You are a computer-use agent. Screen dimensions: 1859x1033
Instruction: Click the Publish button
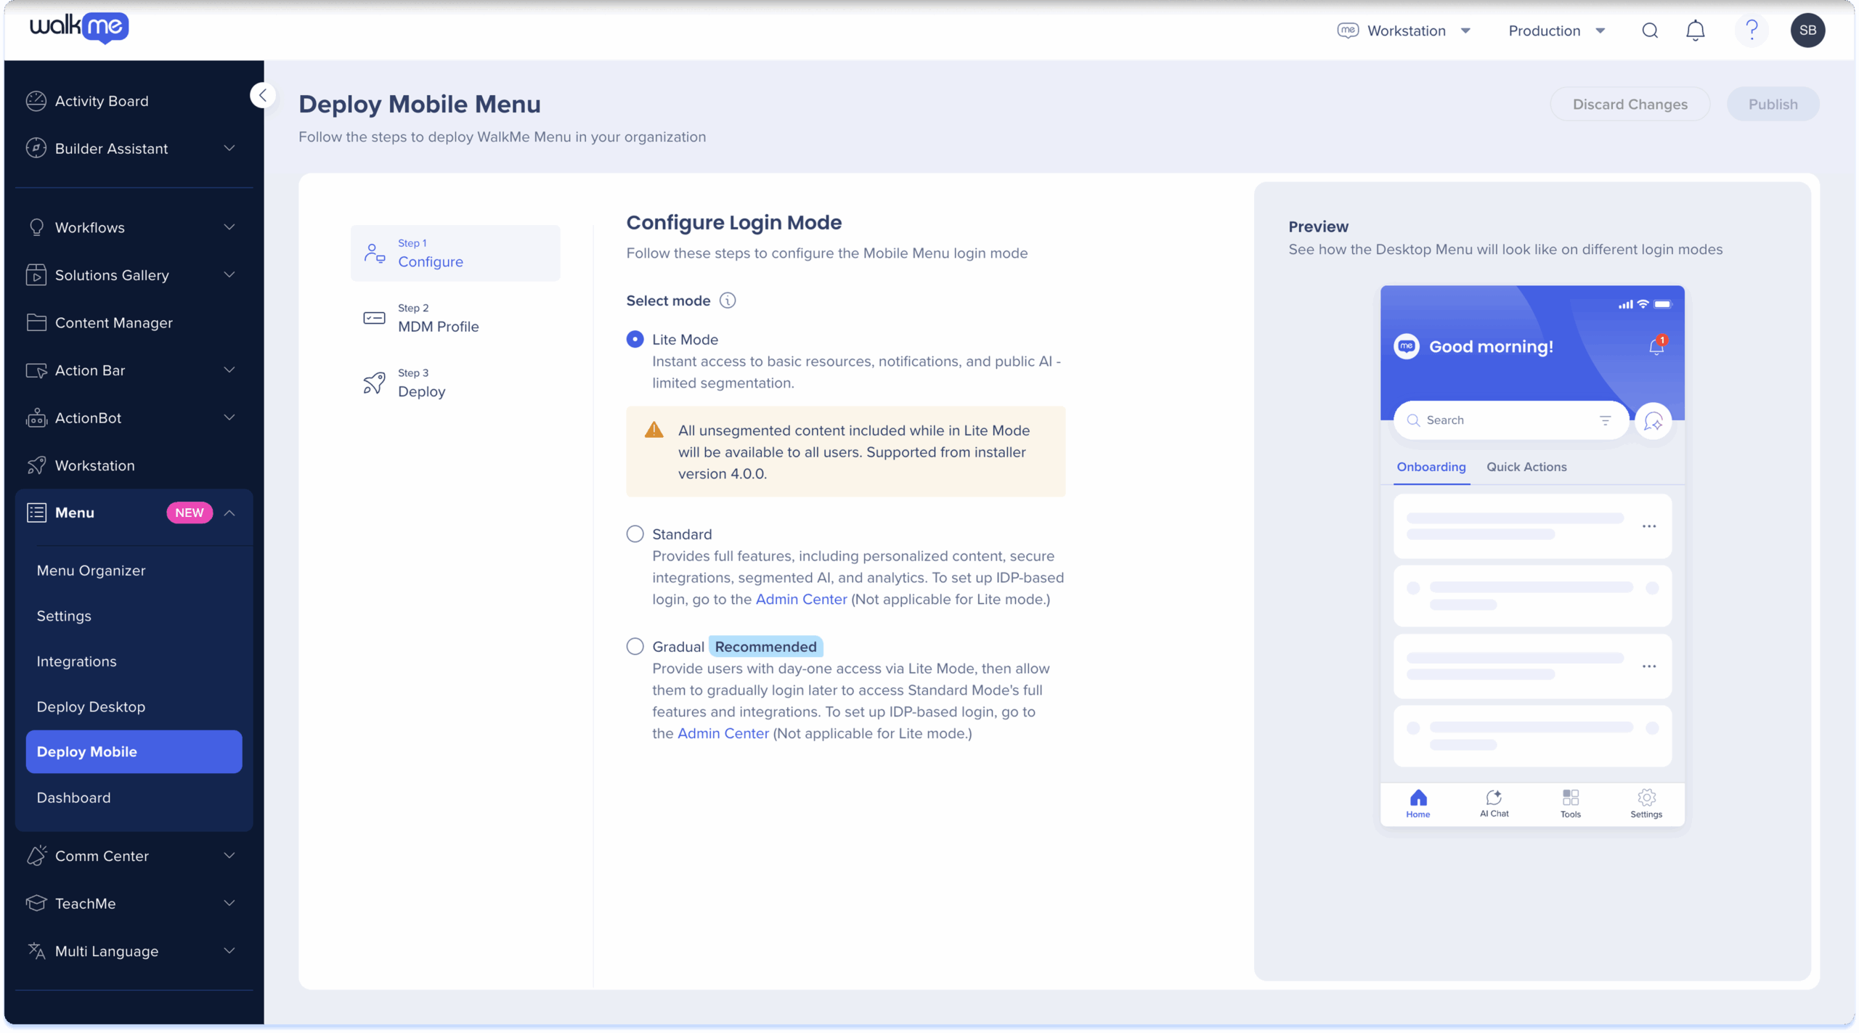[1773, 104]
